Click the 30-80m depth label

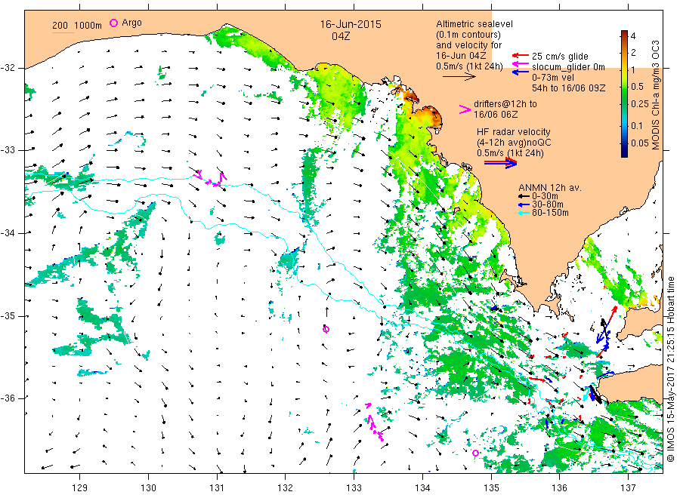(x=547, y=204)
